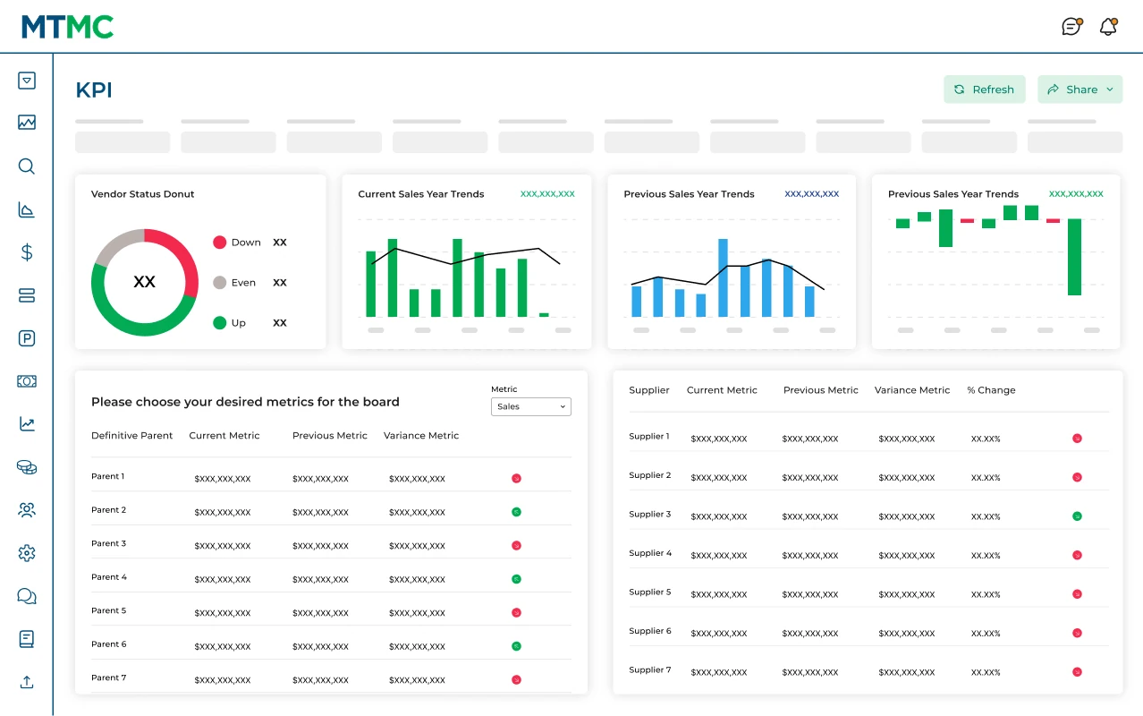
Task: Open the dropdown-box icon in the sidebar
Action: pos(27,81)
